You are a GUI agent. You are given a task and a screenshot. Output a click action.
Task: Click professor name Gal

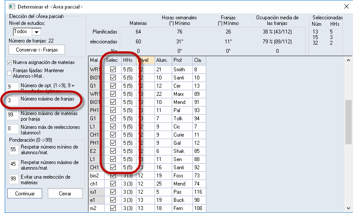[177, 143]
